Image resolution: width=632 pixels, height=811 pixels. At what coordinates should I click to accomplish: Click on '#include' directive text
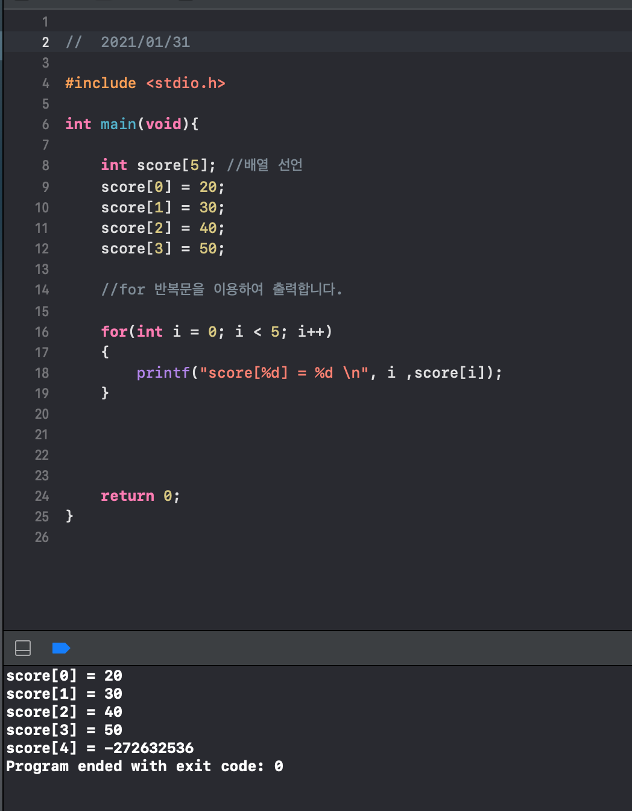[x=101, y=83]
